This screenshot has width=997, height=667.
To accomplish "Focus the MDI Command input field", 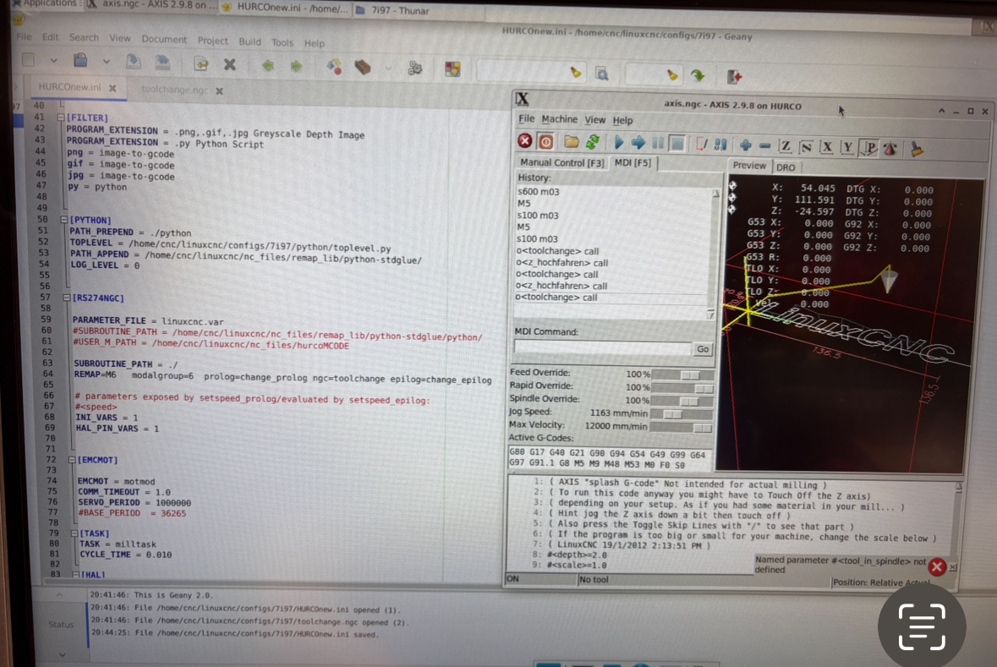I will coord(602,347).
